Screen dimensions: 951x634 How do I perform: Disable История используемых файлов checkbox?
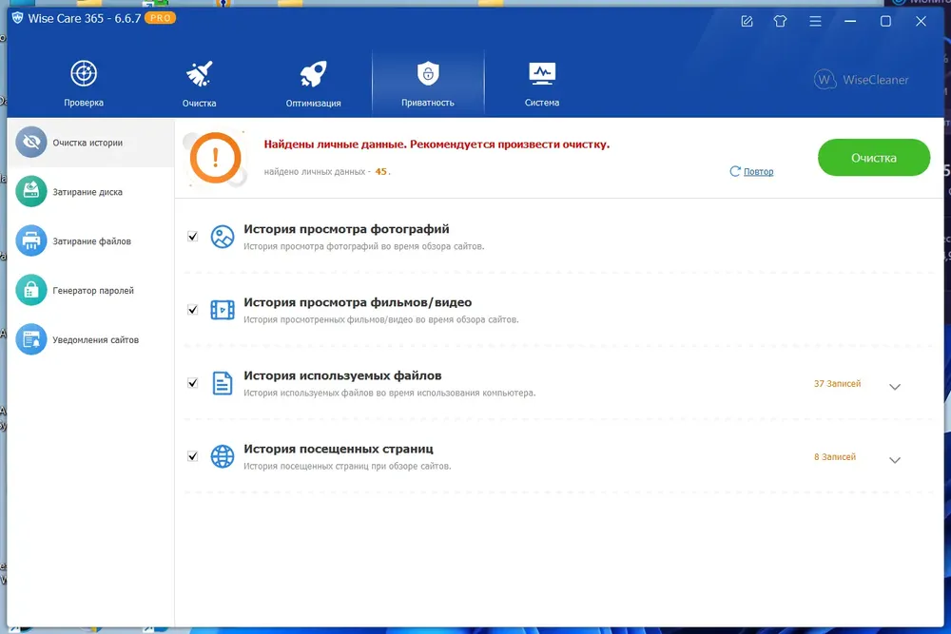click(x=193, y=383)
